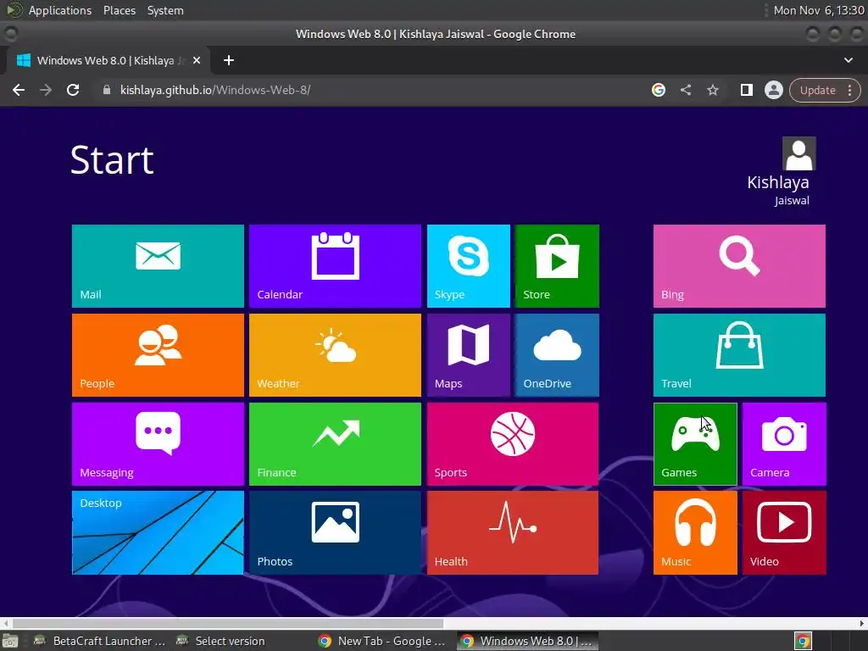The image size is (868, 651).
Task: Share this page icon
Action: pyautogui.click(x=685, y=90)
